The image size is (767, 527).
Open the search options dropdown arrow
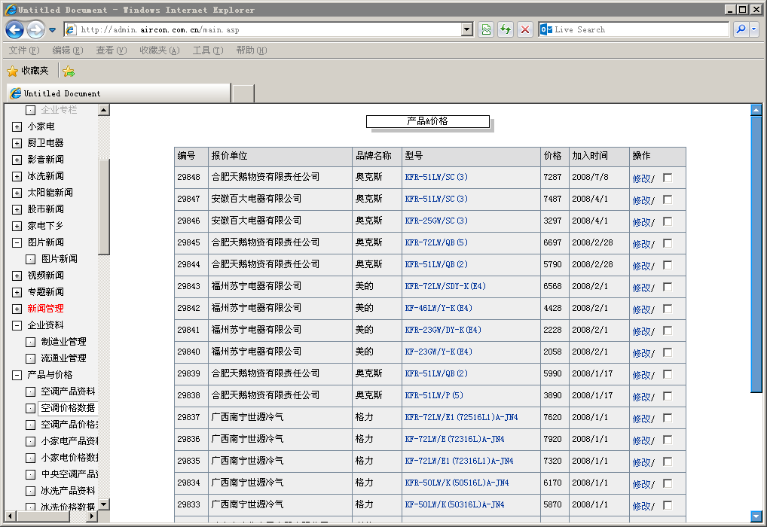point(753,30)
